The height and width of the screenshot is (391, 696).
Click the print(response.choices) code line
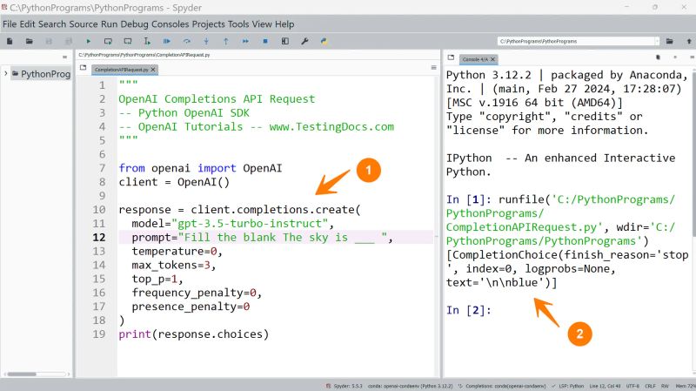coord(193,334)
